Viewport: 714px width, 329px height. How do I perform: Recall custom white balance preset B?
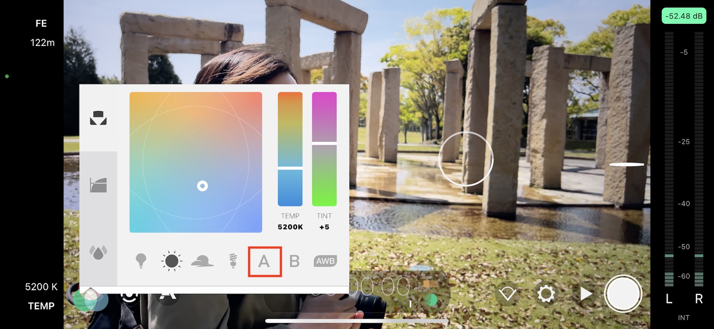(x=295, y=261)
